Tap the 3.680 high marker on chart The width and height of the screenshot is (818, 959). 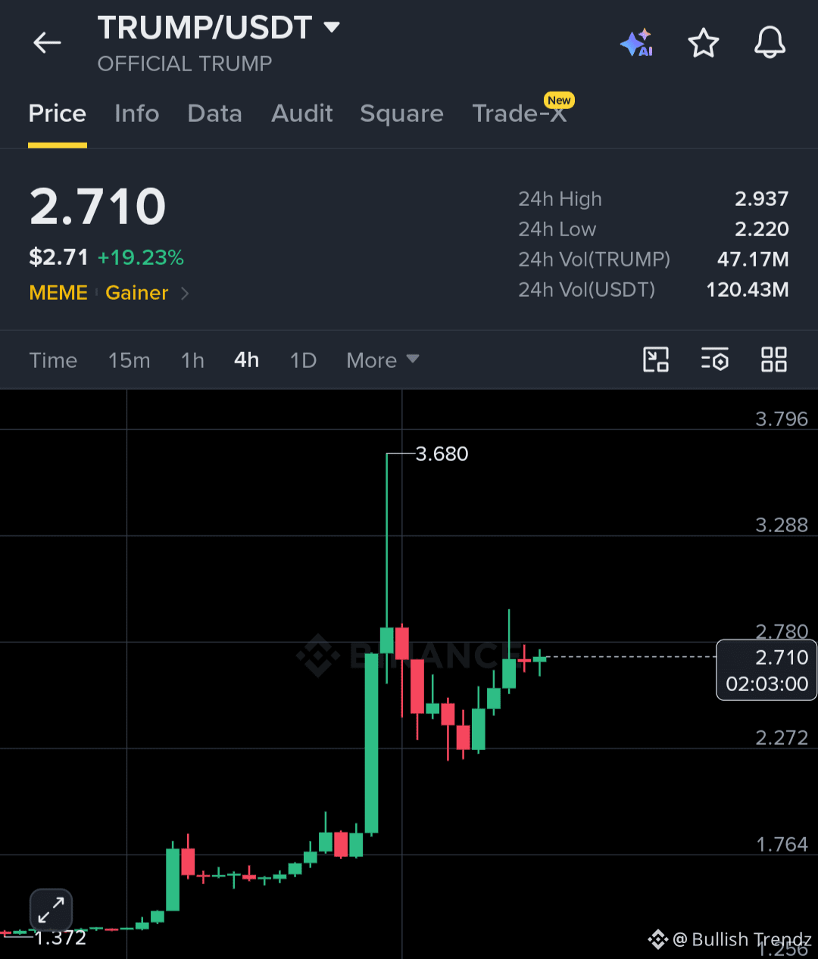442,454
